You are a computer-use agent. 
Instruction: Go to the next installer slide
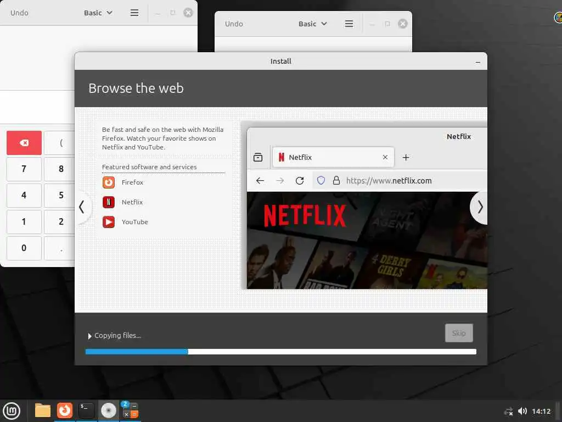click(480, 207)
